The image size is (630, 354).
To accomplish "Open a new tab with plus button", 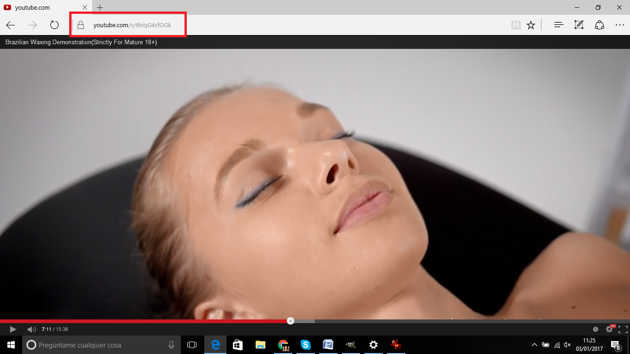I will point(100,8).
